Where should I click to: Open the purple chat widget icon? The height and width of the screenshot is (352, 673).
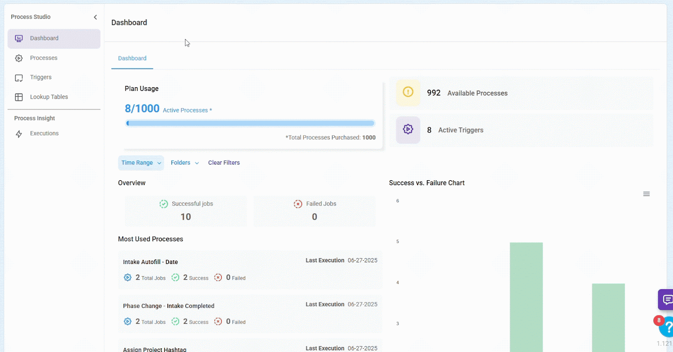[666, 300]
